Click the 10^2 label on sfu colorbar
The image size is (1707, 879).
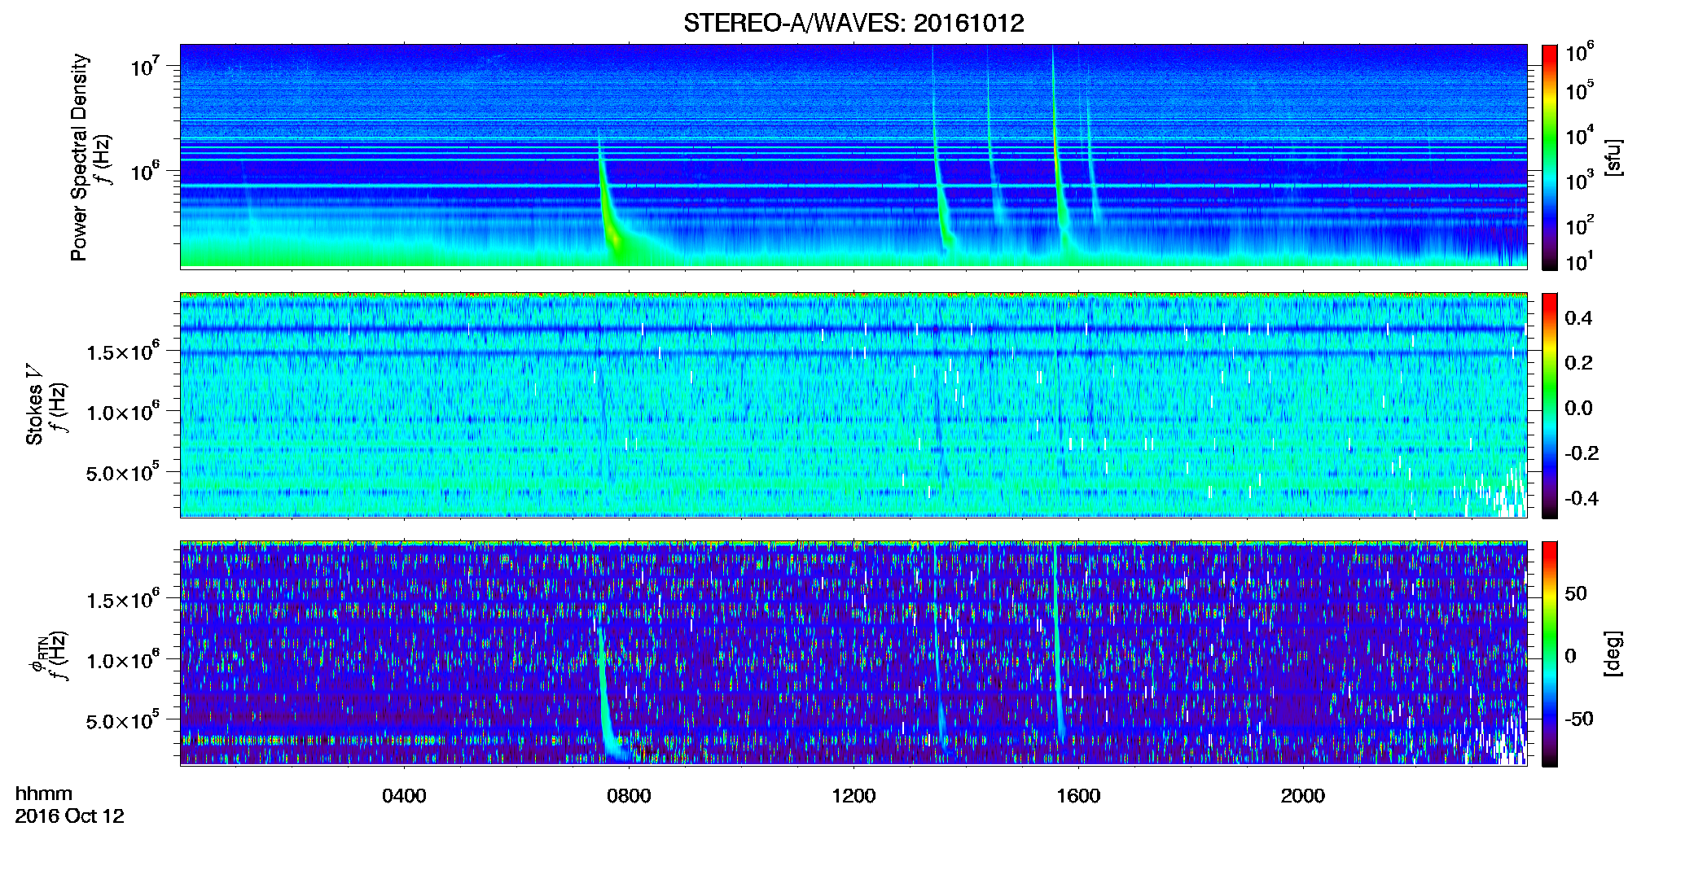(1580, 225)
